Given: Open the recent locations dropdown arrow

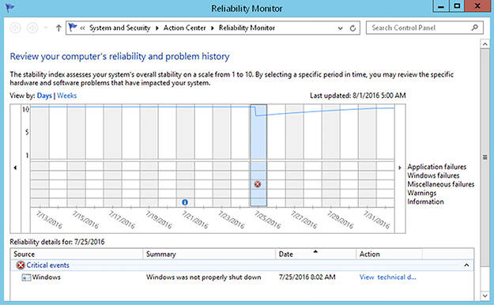Looking at the screenshot, I should [46, 28].
